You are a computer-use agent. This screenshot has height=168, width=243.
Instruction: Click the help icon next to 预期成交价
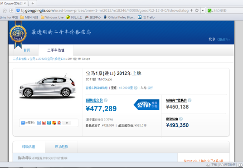pos(106,100)
